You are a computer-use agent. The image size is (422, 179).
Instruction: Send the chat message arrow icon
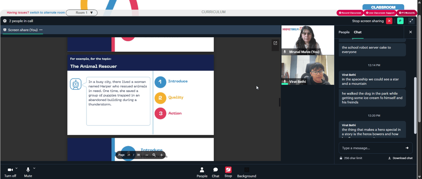tap(407, 148)
